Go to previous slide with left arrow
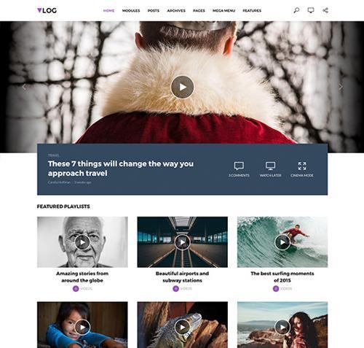Viewport: 364px width, 348px height. [x=24, y=87]
